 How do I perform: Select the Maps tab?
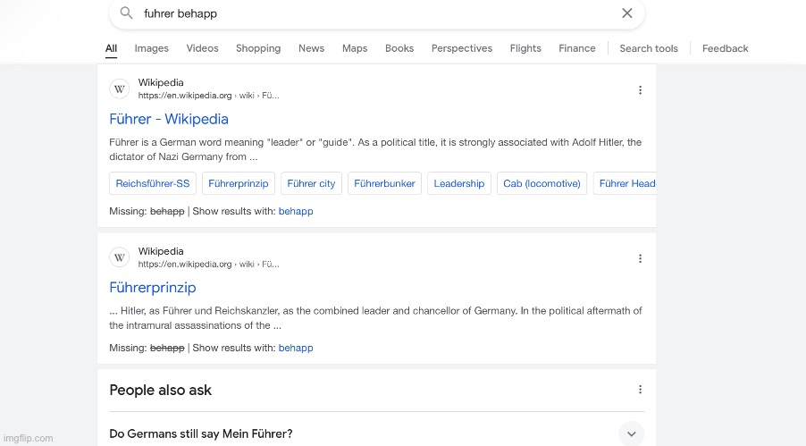[354, 48]
